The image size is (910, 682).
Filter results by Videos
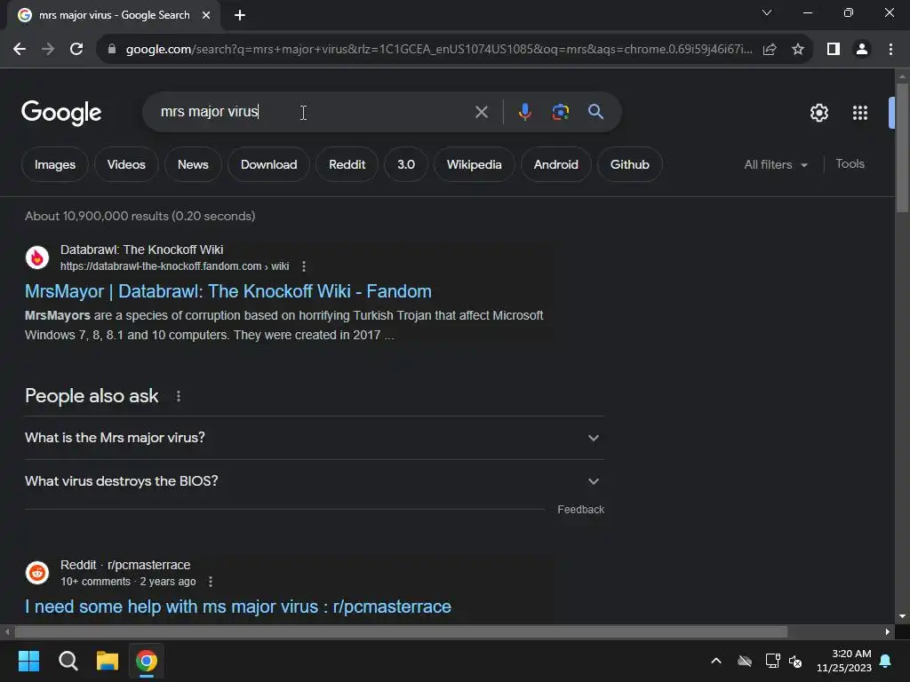point(126,164)
